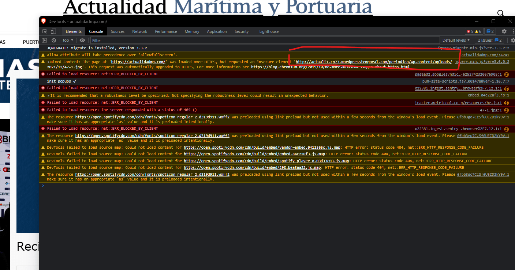The image size is (515, 270).
Task: Open actualidadmp.com/:4241 source link
Action: [485, 55]
